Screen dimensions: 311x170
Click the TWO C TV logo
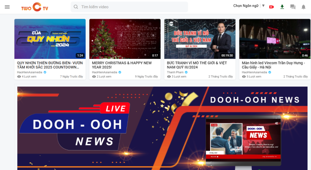tap(35, 7)
